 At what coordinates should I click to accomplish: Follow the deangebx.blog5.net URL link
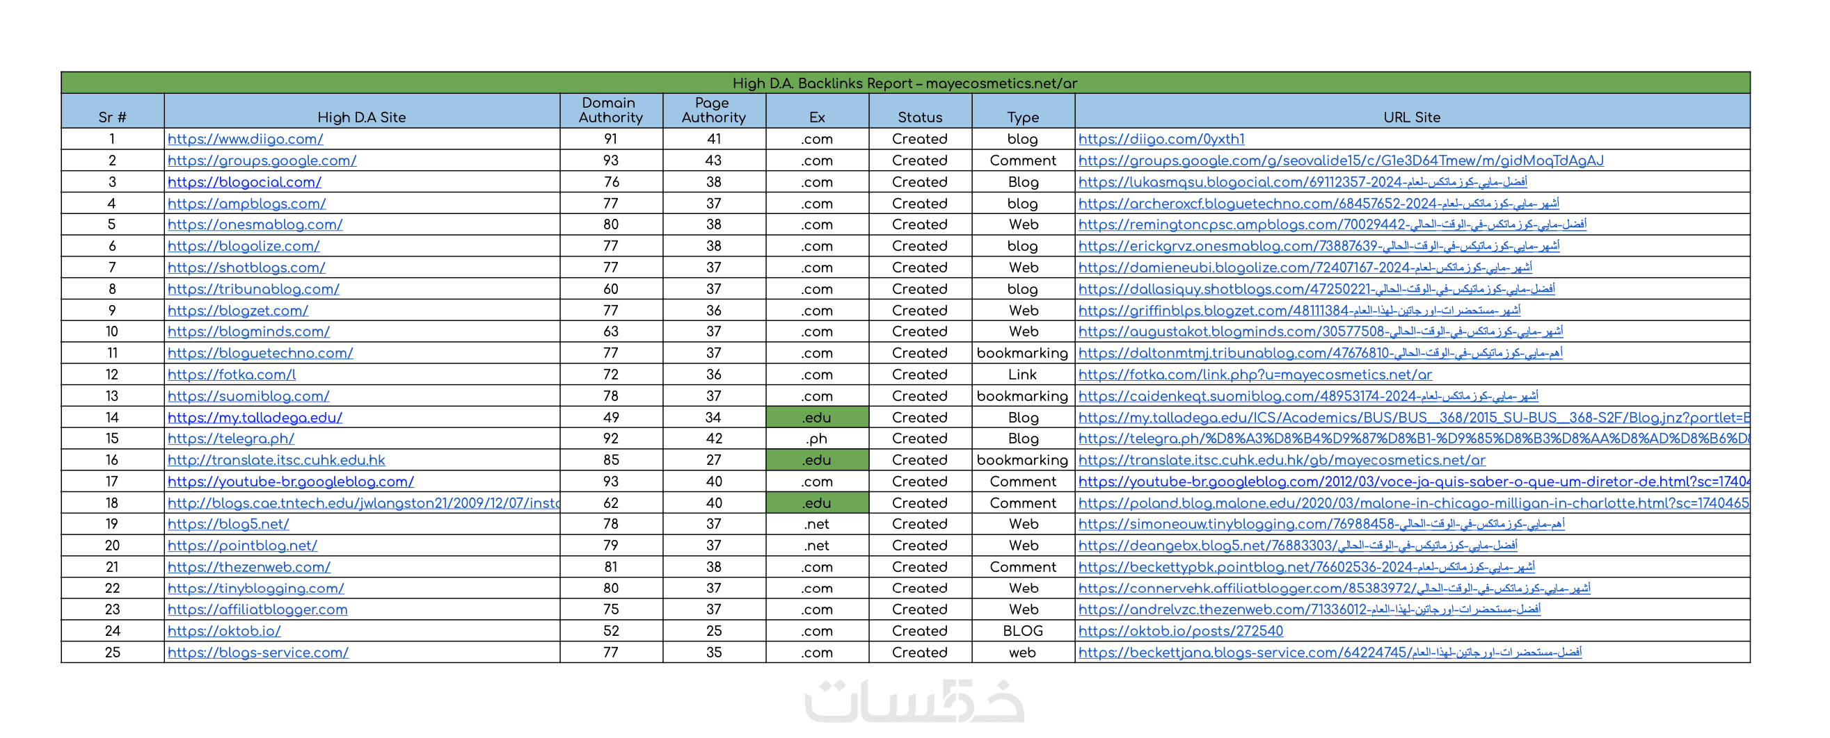1298,545
